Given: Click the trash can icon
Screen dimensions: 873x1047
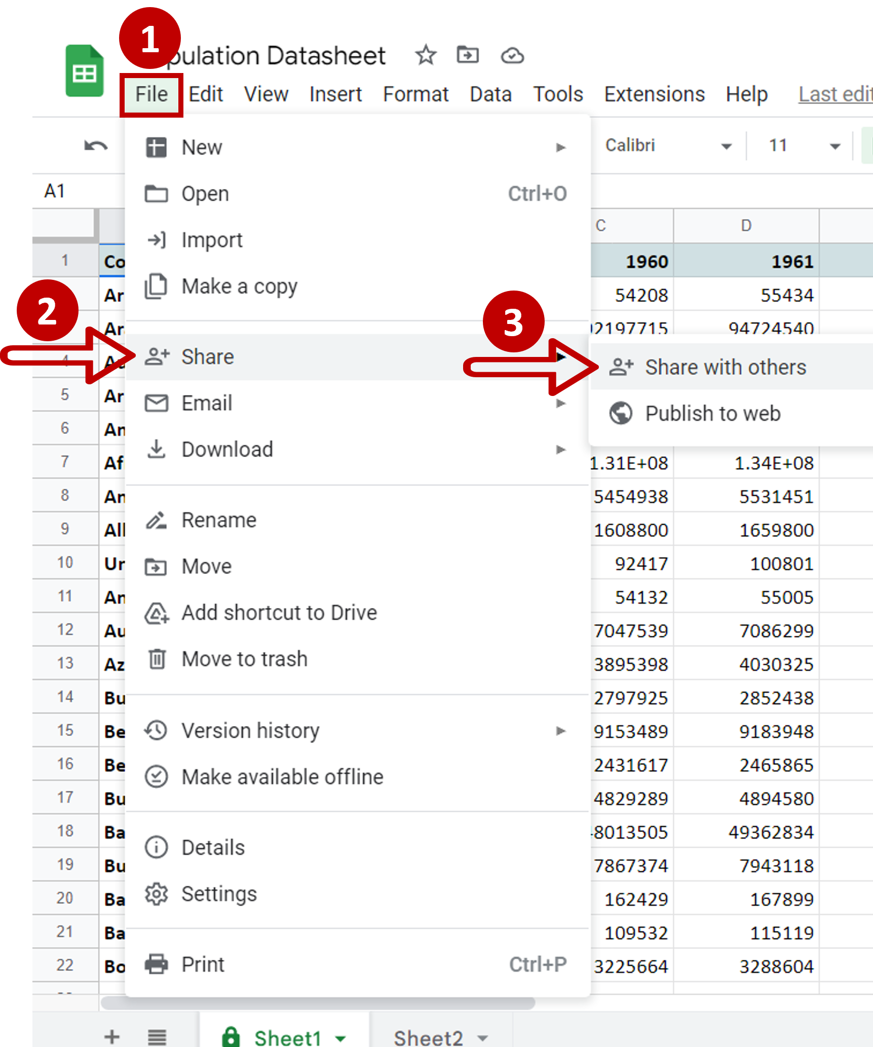Looking at the screenshot, I should (157, 659).
